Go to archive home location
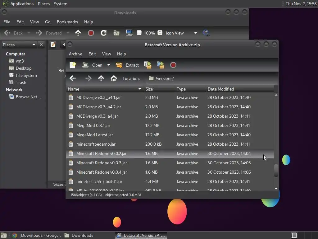 click(114, 78)
